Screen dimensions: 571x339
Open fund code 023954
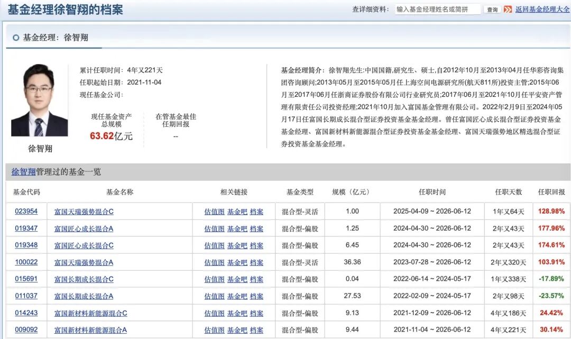pyautogui.click(x=26, y=211)
